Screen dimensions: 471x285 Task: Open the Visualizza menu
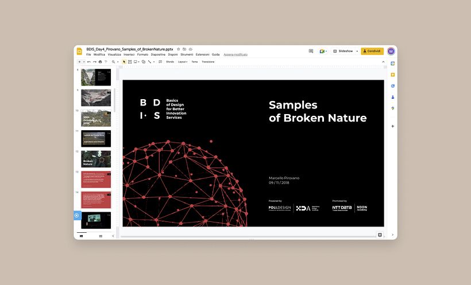(x=114, y=54)
